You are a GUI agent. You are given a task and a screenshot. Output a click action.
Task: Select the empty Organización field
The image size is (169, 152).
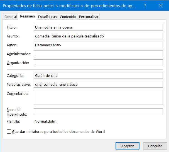click(x=98, y=63)
